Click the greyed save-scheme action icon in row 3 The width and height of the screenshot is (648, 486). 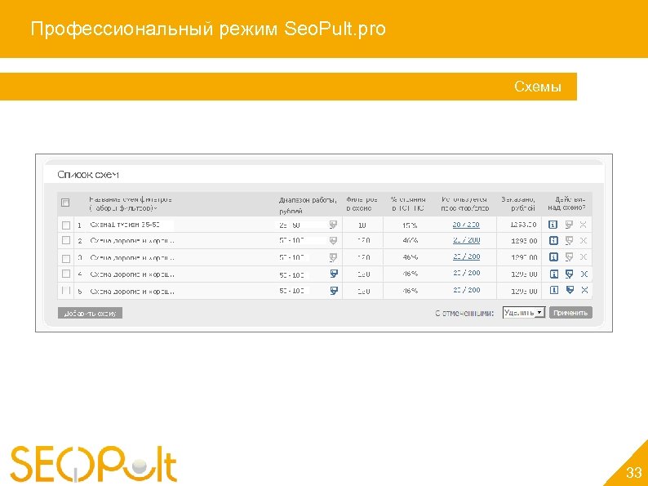(x=569, y=256)
